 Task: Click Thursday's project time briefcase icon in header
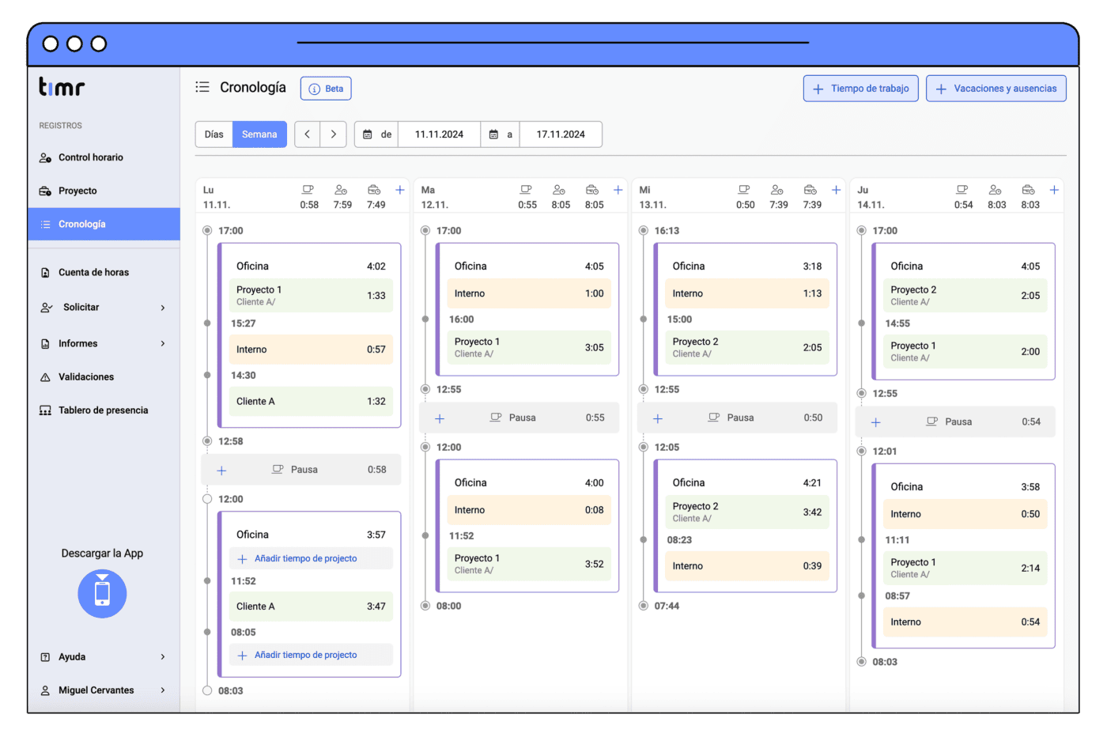pyautogui.click(x=1029, y=190)
